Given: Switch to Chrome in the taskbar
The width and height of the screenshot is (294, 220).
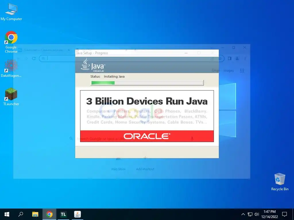Looking at the screenshot, I should coord(49,214).
